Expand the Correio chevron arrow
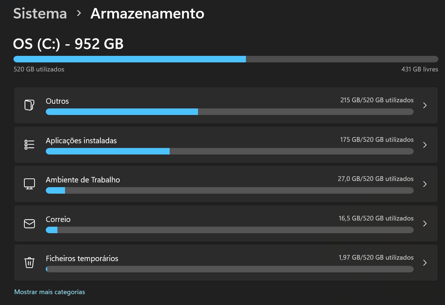The width and height of the screenshot is (445, 305). [425, 223]
